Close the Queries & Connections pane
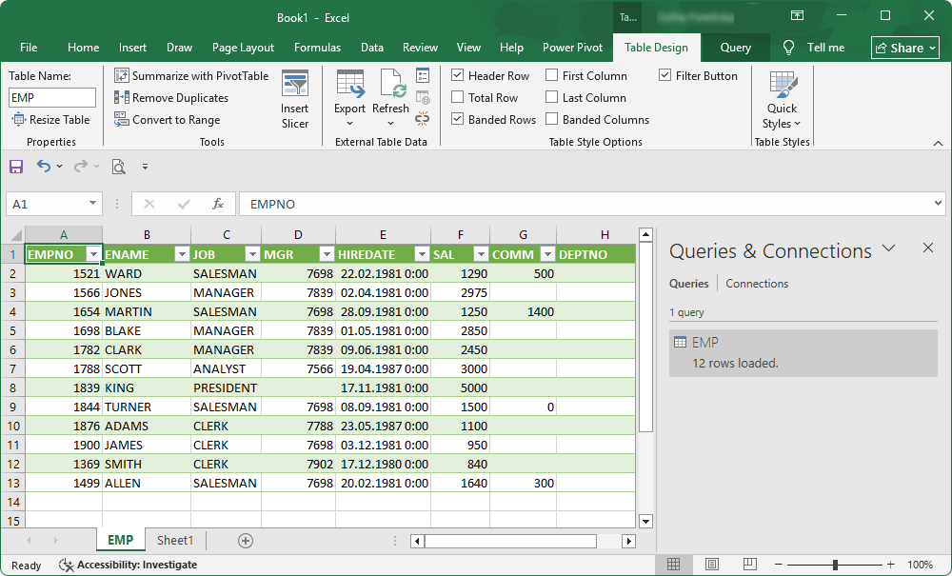 click(927, 248)
